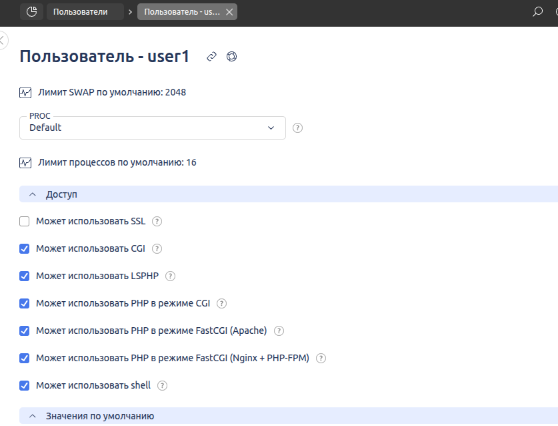Viewport: 558px width, 426px height.
Task: Click the lifebuoy help icon near title
Action: (232, 57)
